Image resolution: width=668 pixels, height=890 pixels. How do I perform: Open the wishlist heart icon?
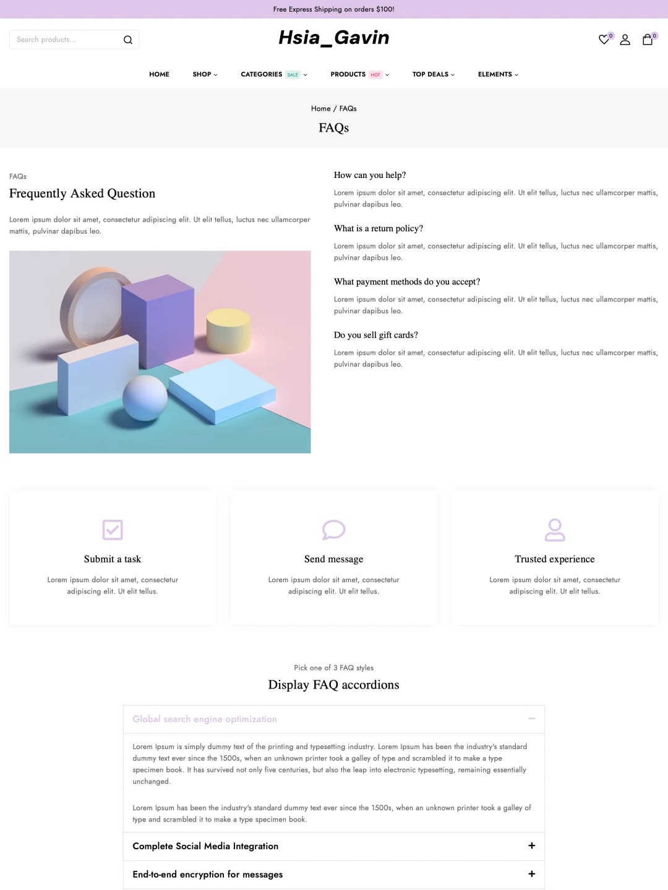[x=604, y=40]
